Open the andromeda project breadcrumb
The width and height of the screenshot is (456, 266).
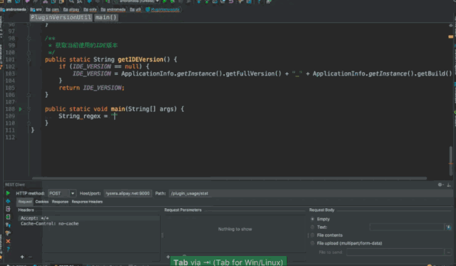[14, 9]
